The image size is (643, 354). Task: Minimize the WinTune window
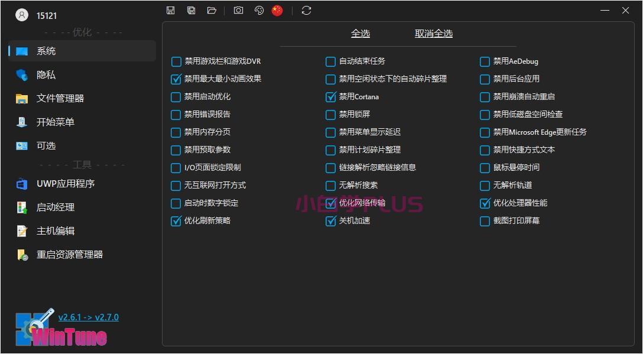(605, 11)
